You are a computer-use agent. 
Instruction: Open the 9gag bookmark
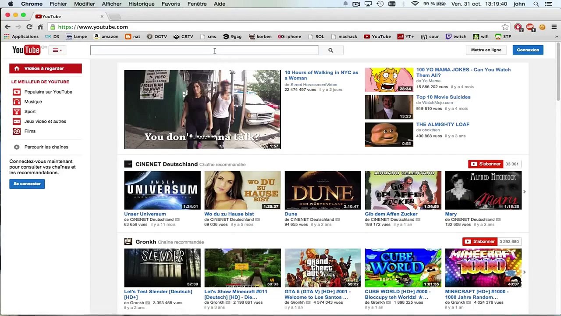pos(232,36)
